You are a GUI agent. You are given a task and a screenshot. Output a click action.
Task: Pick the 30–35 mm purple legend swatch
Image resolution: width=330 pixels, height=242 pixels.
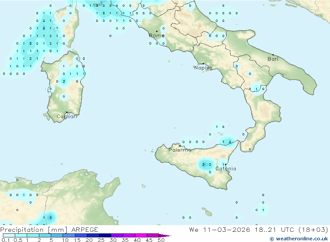117,235
